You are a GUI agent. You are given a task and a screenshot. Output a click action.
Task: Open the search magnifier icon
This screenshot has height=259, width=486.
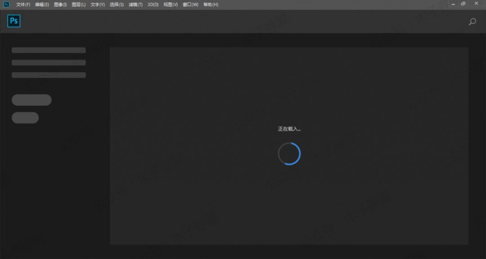coord(472,22)
